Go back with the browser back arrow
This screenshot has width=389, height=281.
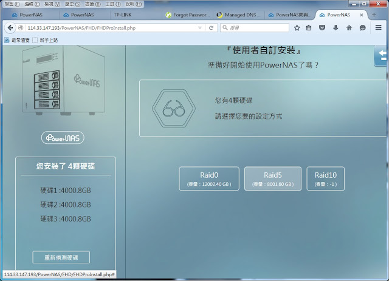tap(10, 28)
